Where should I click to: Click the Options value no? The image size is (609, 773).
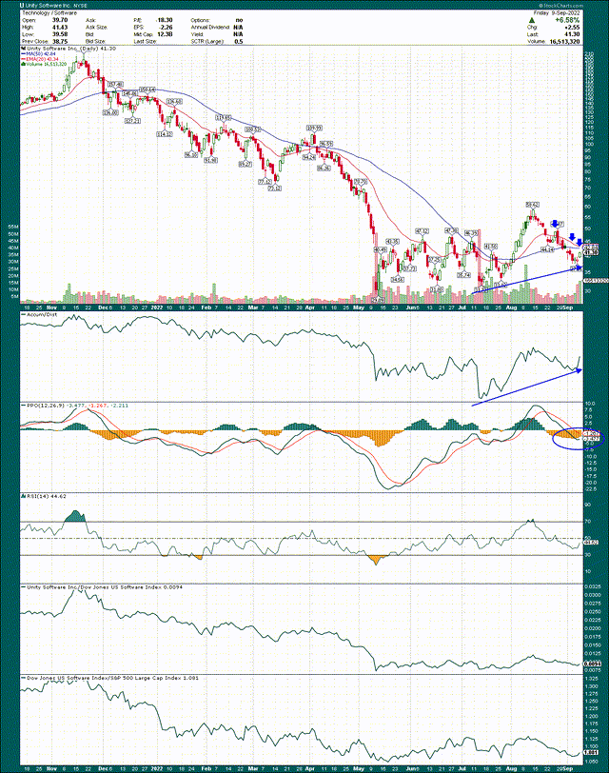point(239,20)
